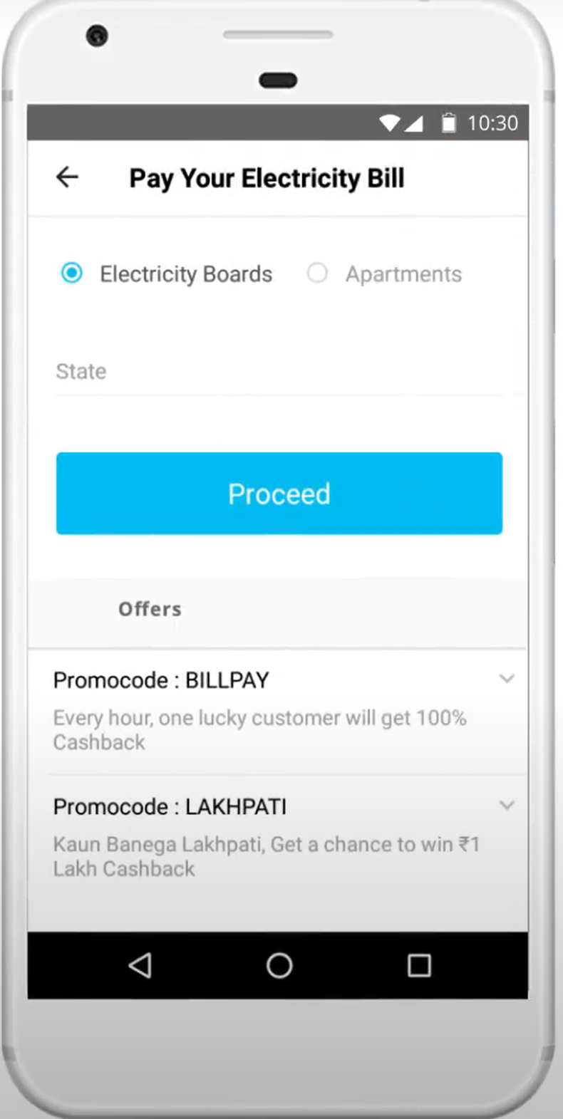Tap the Wi-Fi status icon
Screen dimensions: 563x1119
(x=389, y=123)
